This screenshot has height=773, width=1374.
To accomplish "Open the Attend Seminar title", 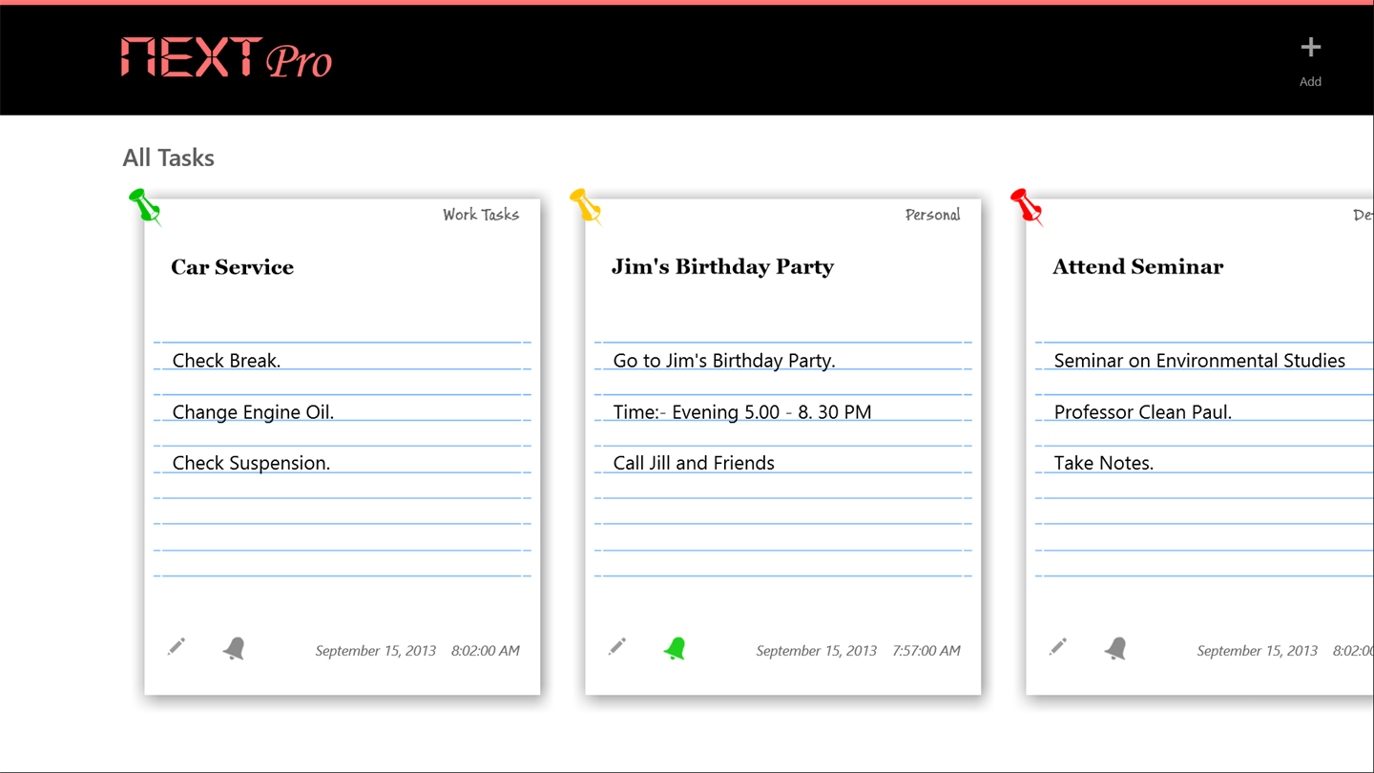I will (1137, 267).
